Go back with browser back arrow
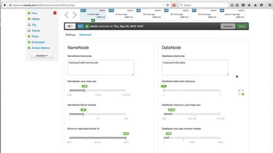The width and height of the screenshot is (273, 153). [x=5, y=5]
